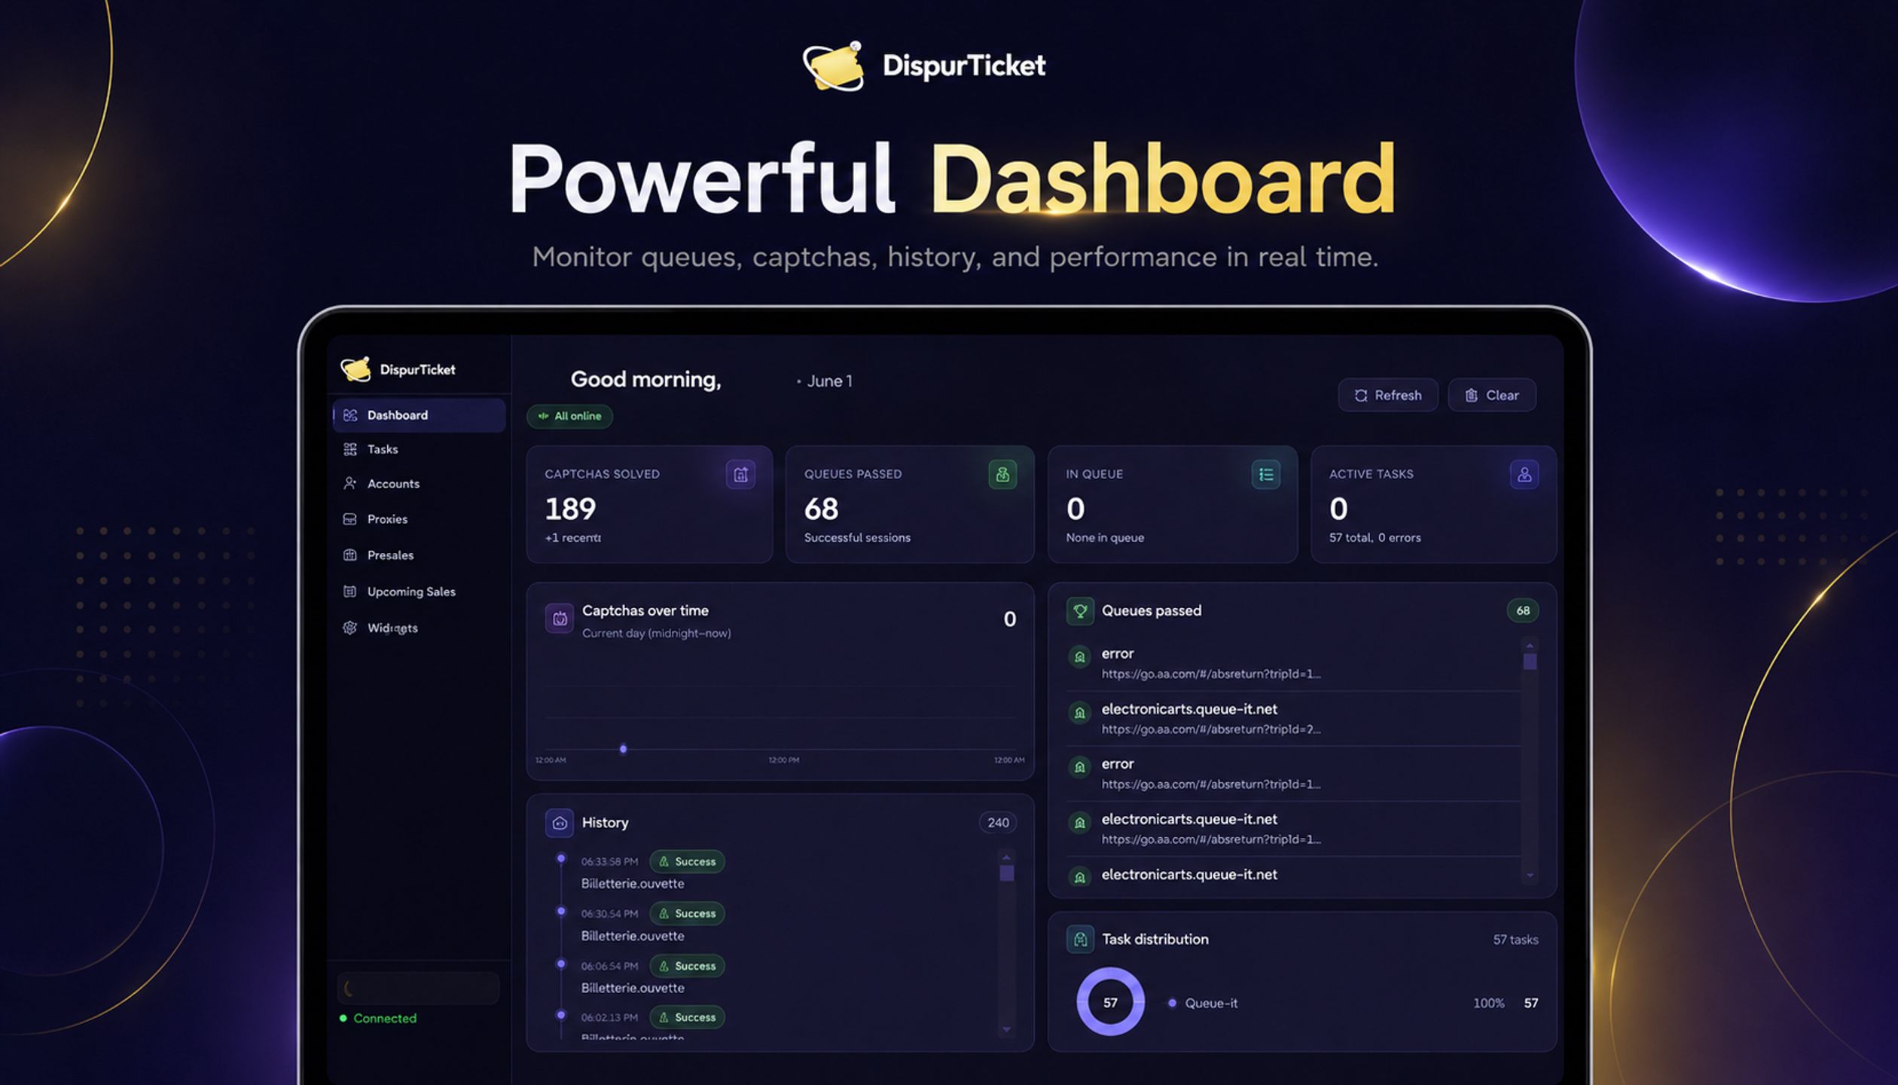Click the History list scroll-down arrow

[1006, 1029]
